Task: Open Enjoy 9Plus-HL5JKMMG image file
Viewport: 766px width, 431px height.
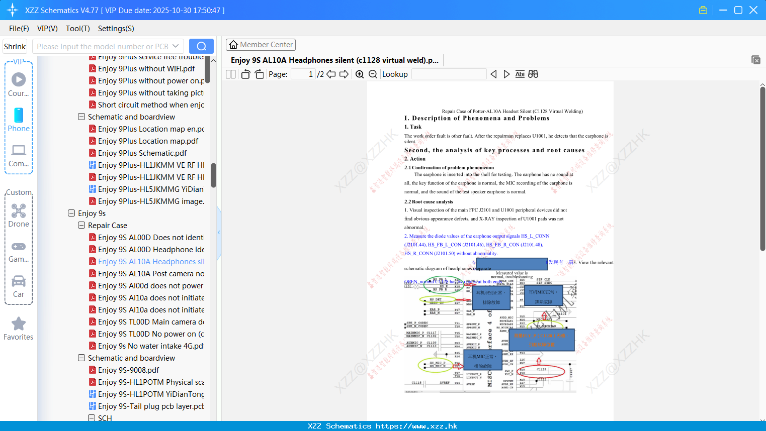Action: pos(146,201)
